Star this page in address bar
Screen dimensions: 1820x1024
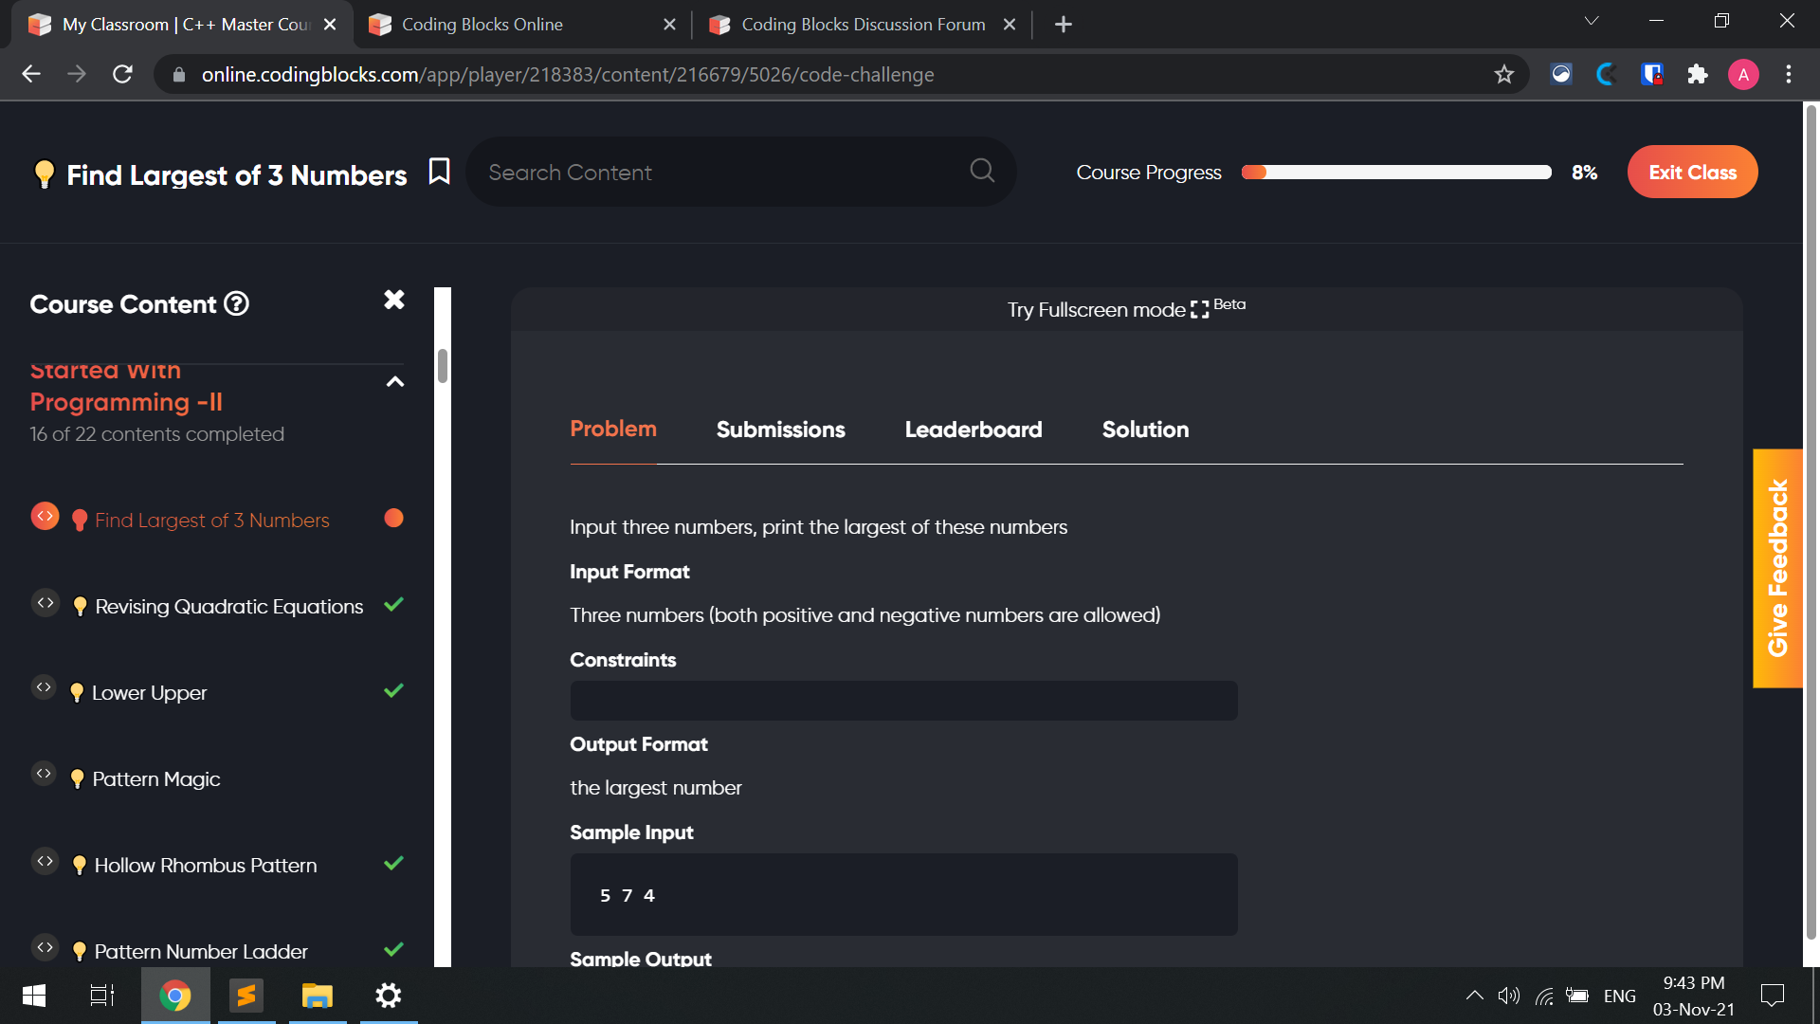1503,74
